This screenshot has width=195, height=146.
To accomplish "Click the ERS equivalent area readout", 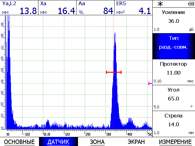I will click(133, 8).
